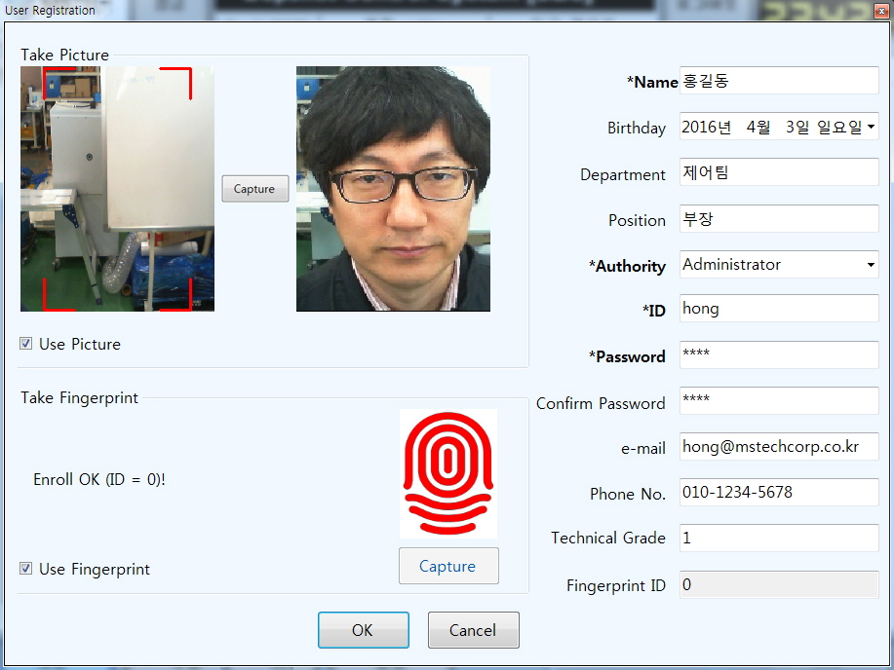The image size is (894, 670).
Task: Click the 'Administrator' value in Authority combo
Action: pyautogui.click(x=731, y=264)
